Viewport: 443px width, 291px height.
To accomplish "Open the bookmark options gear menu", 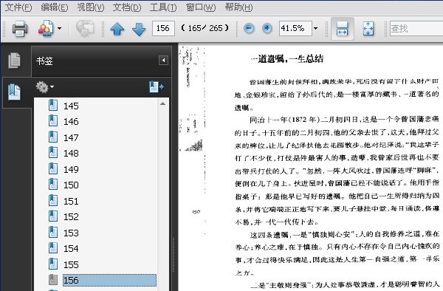I will coord(44,87).
